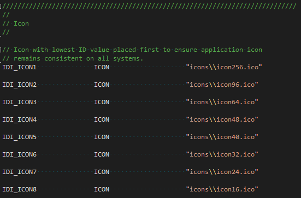Click the 'remains consistent on all systems.' comment
301x198 pixels.
coord(73,58)
